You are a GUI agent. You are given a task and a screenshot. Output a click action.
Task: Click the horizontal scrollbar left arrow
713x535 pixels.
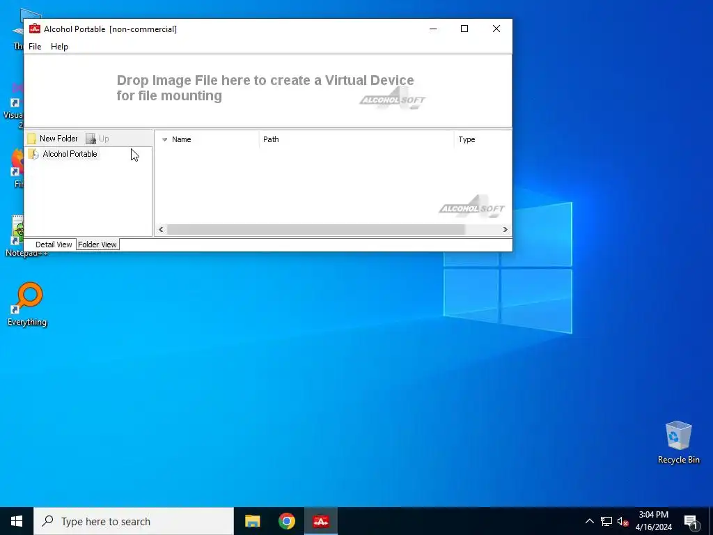point(161,229)
